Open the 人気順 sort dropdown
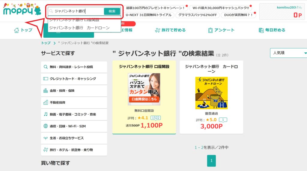The image size is (307, 171). click(x=288, y=53)
